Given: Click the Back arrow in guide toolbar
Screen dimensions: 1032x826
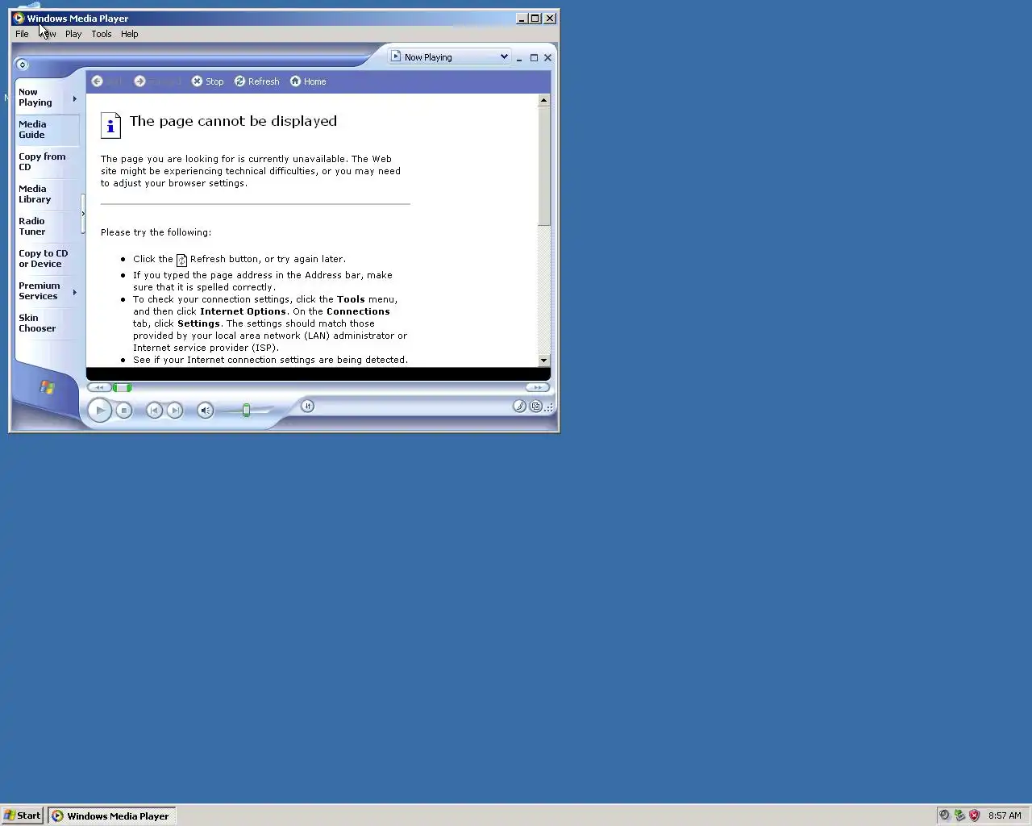Looking at the screenshot, I should click(x=97, y=81).
